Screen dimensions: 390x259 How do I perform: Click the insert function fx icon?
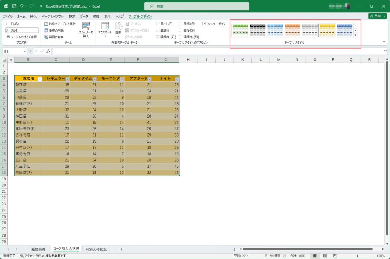pos(48,51)
